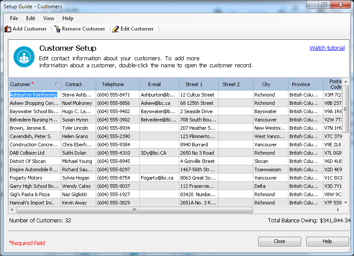
Task: Click the remove icon beside Remove Customer
Action: coord(57,29)
